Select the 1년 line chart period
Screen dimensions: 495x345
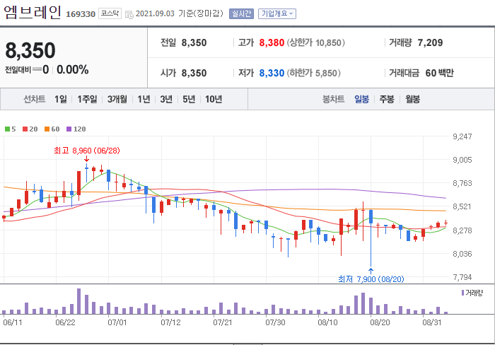pos(144,99)
